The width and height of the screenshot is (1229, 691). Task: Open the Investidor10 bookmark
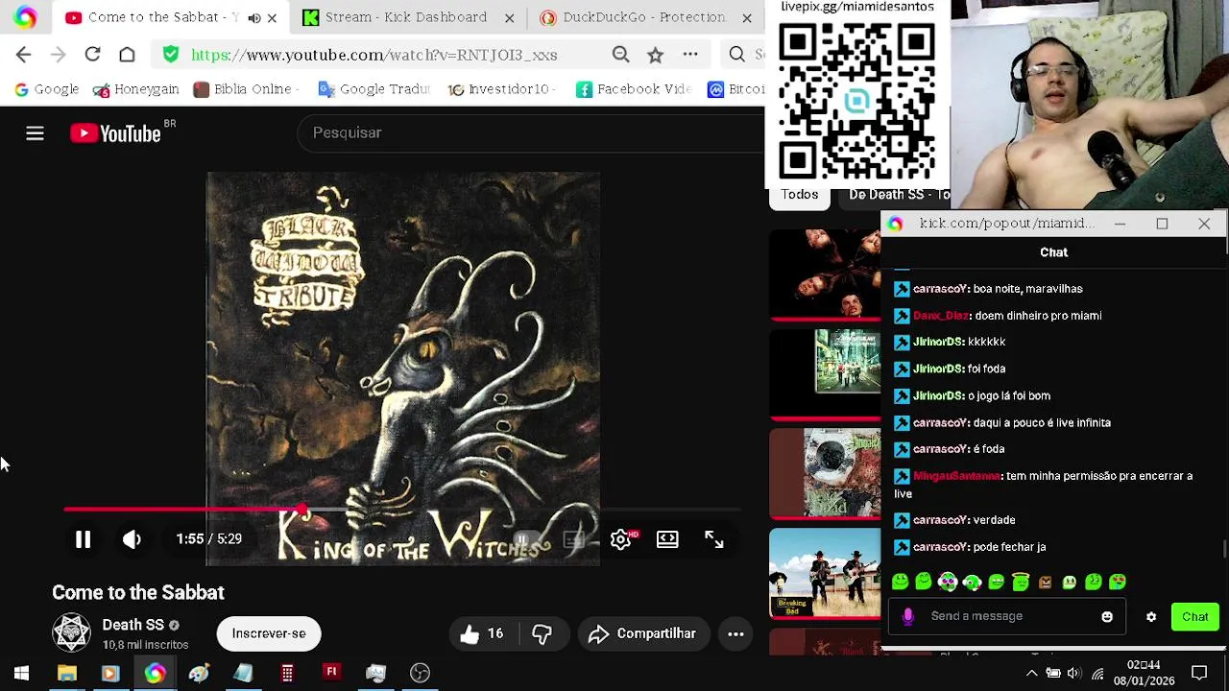pyautogui.click(x=499, y=89)
